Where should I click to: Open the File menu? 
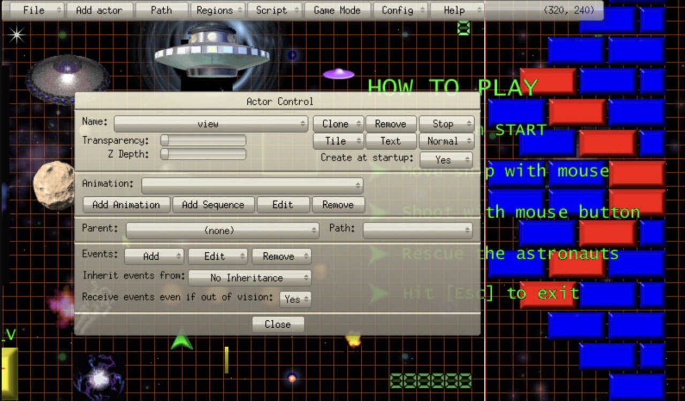[x=34, y=10]
